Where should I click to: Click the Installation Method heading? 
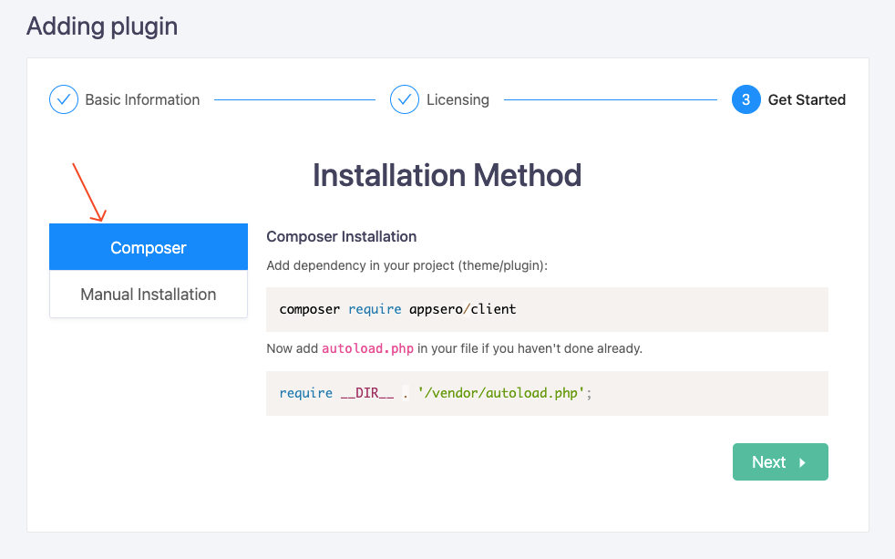pyautogui.click(x=447, y=175)
